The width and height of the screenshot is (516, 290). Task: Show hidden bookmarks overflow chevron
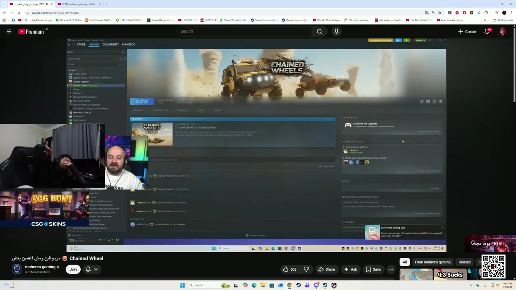[485, 20]
